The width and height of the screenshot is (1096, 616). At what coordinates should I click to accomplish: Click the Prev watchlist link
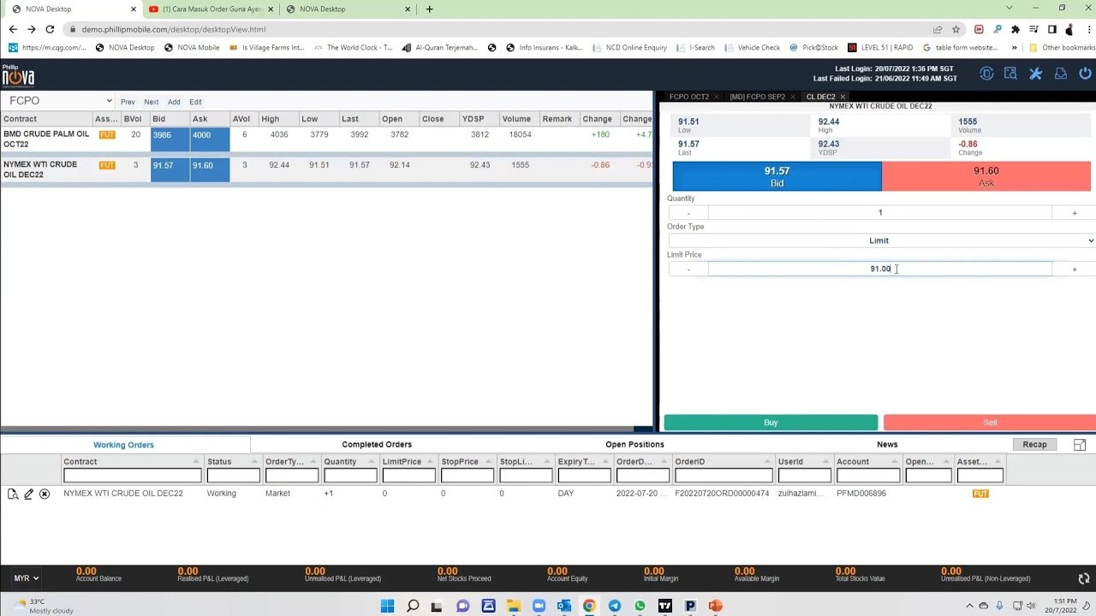point(128,102)
